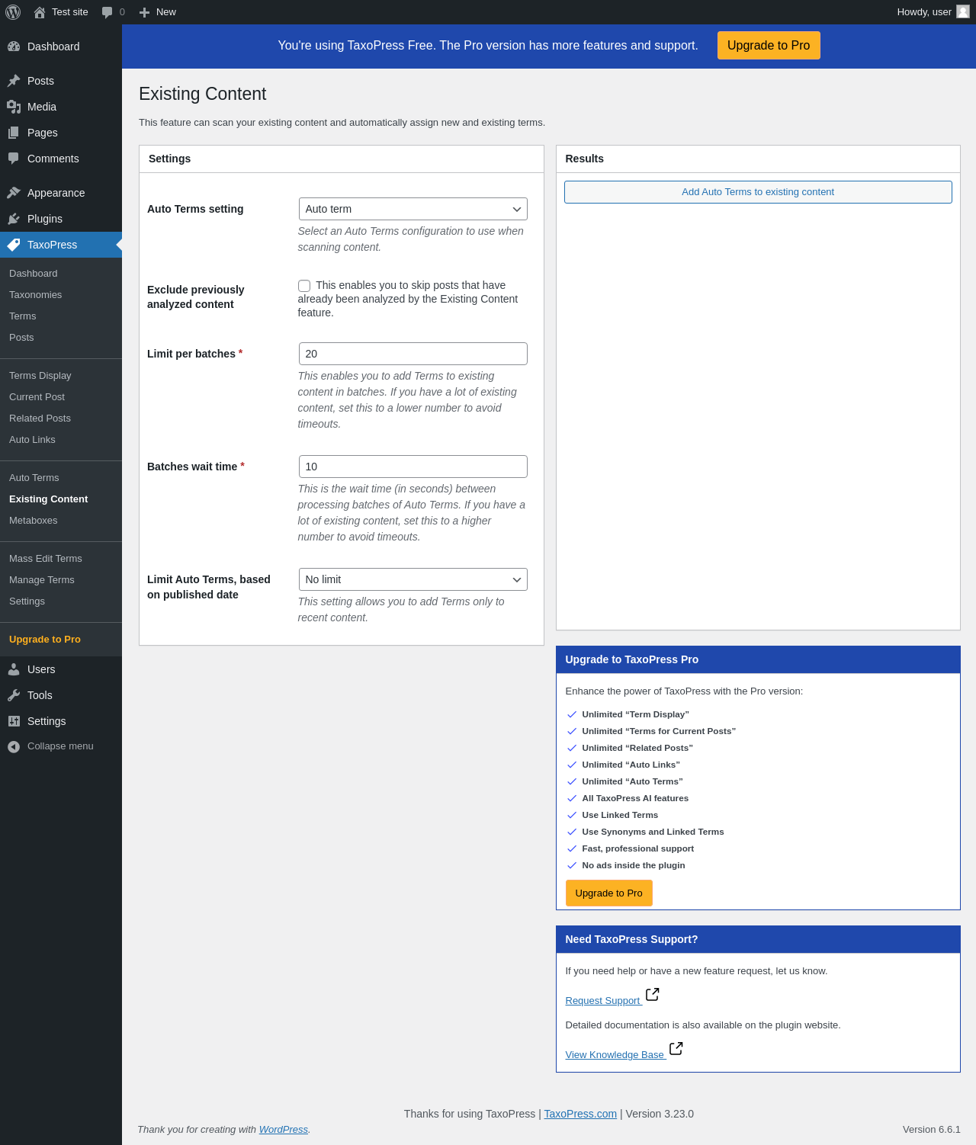Click the Limit per batches input field

click(x=413, y=354)
